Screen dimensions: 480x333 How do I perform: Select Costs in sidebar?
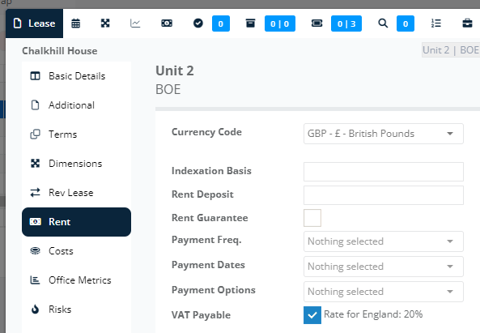(77, 251)
